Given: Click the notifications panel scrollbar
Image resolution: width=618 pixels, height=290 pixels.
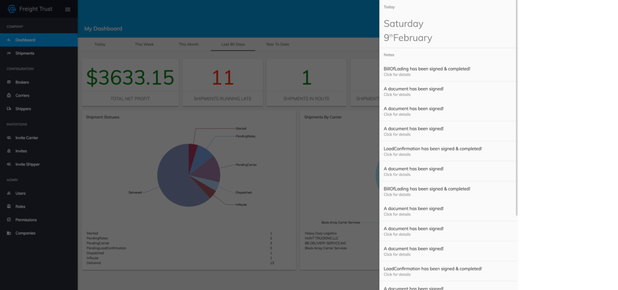Looking at the screenshot, I should pyautogui.click(x=517, y=108).
